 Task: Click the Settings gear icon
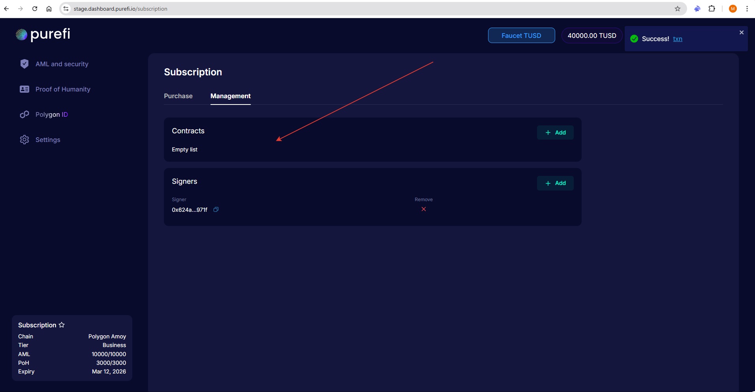pyautogui.click(x=24, y=140)
